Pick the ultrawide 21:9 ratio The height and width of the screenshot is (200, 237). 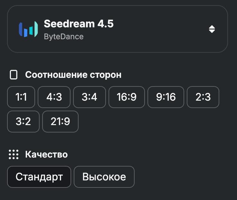[x=60, y=122]
